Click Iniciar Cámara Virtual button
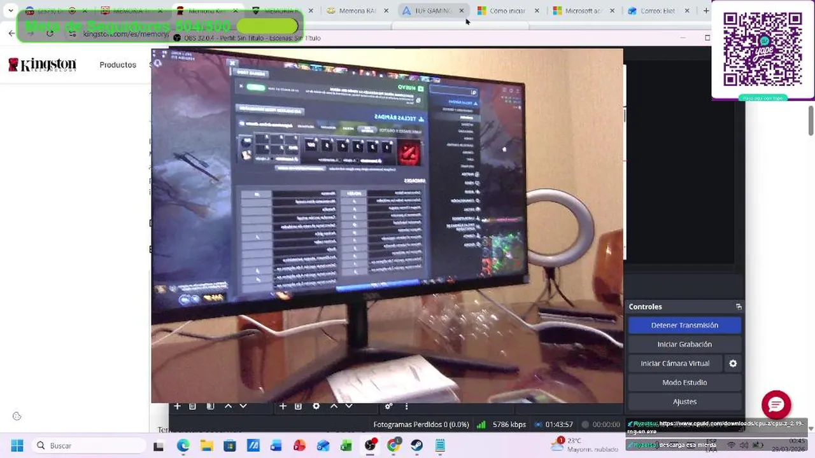 [x=675, y=363]
